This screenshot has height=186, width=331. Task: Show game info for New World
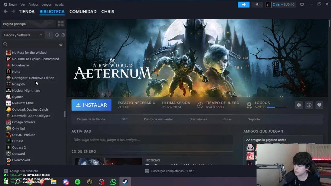pyautogui.click(x=309, y=105)
